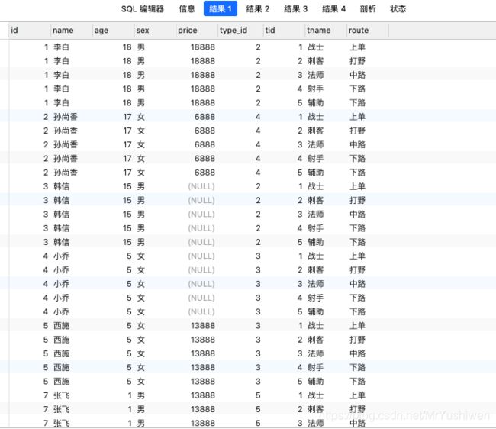
Task: Click 上单 in the 李白 战士 row
Action: (357, 47)
